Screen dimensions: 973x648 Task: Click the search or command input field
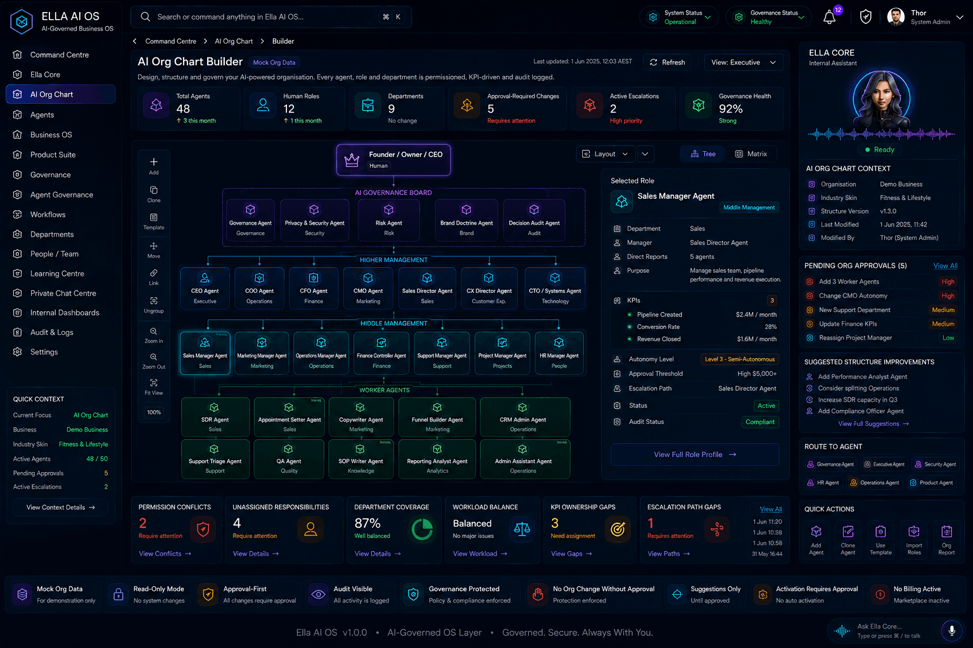[271, 17]
